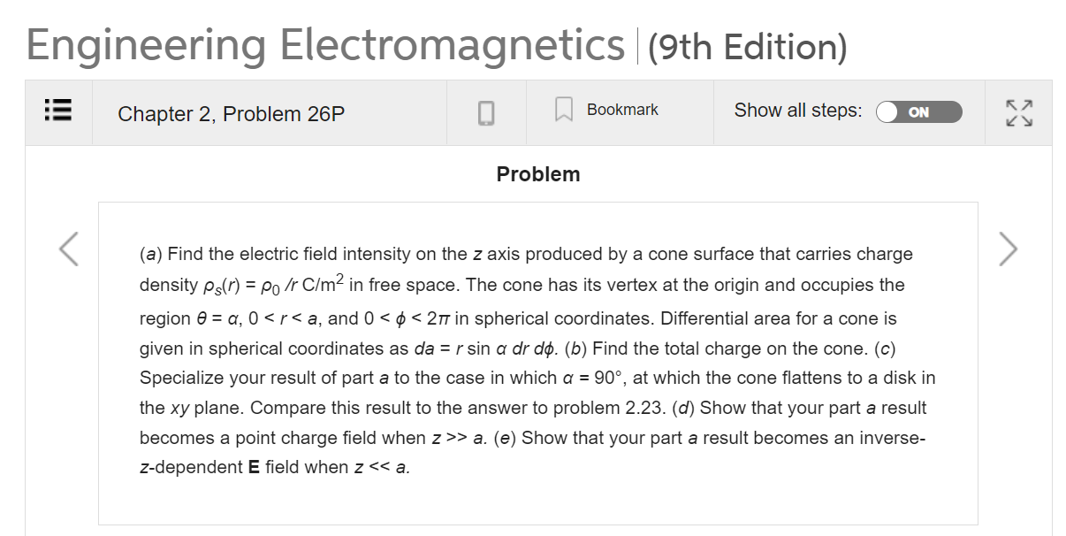Go to the next problem with right chevron
Viewport: 1066px width, 536px height.
[x=1008, y=249]
